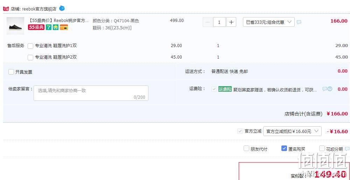This screenshot has height=180, width=350.
Task: Click the 运送方式 label
Action: [x=195, y=72]
